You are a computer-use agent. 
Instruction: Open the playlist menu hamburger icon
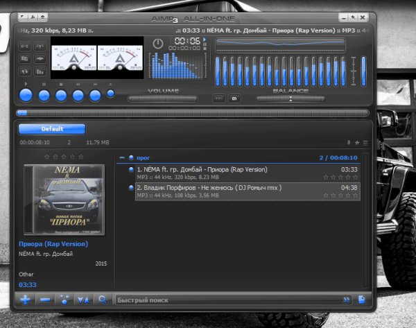[x=365, y=143]
